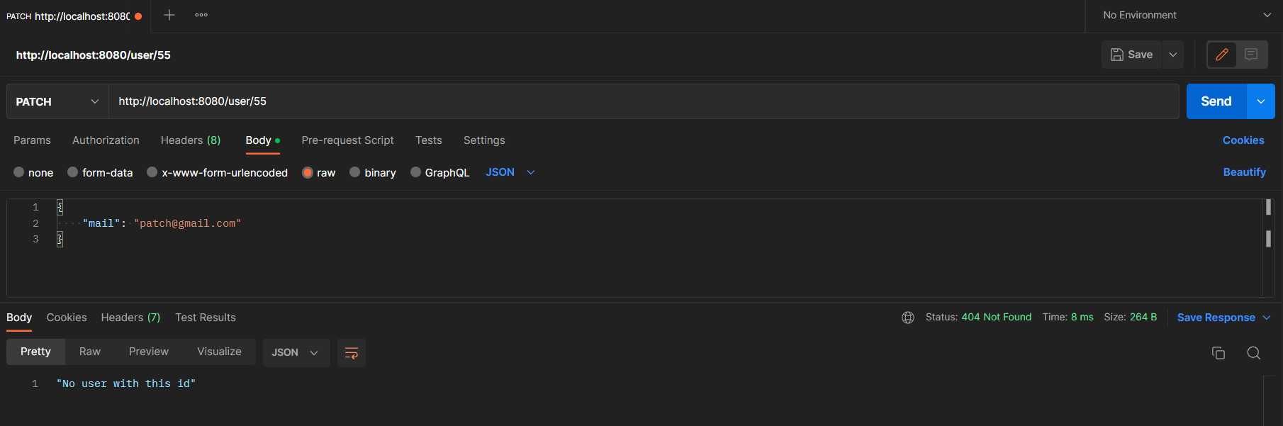This screenshot has height=426, width=1283.
Task: Open the tab options three-dots menu
Action: 201,15
